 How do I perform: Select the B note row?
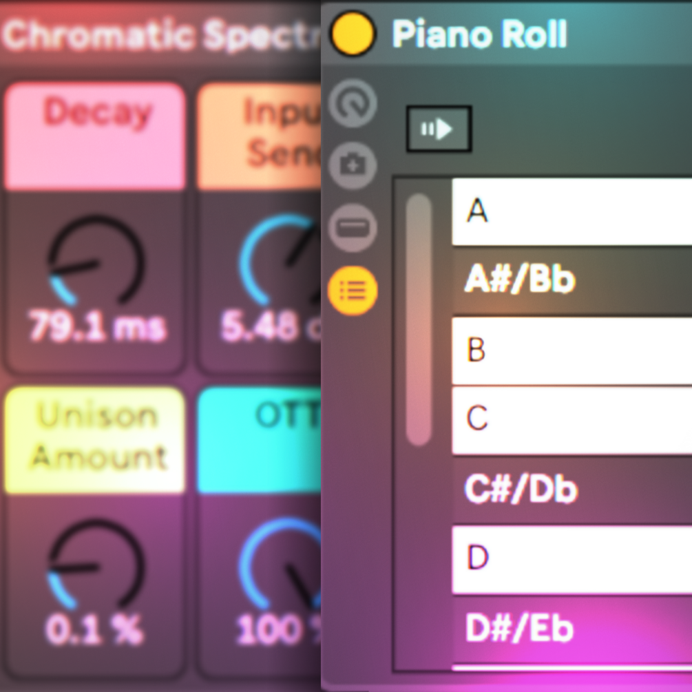click(x=572, y=350)
